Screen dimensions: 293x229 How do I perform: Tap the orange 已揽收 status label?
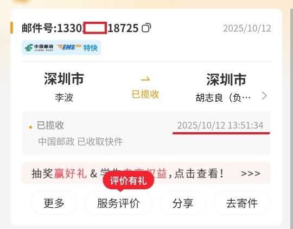145,94
